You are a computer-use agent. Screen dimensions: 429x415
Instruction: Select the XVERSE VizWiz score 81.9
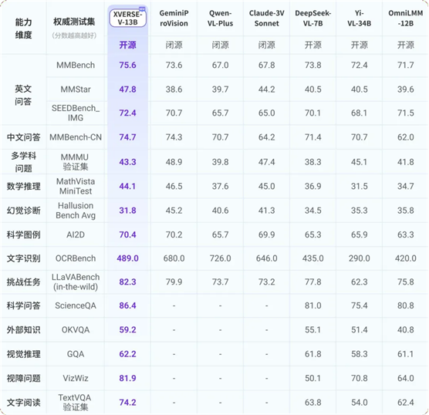(127, 378)
